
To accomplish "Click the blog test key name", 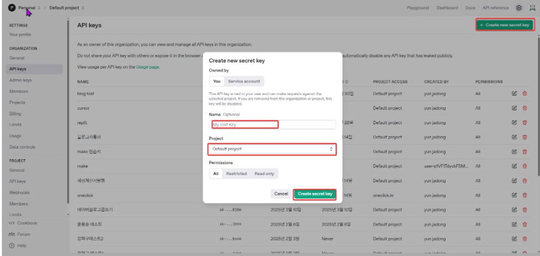I will click(86, 94).
